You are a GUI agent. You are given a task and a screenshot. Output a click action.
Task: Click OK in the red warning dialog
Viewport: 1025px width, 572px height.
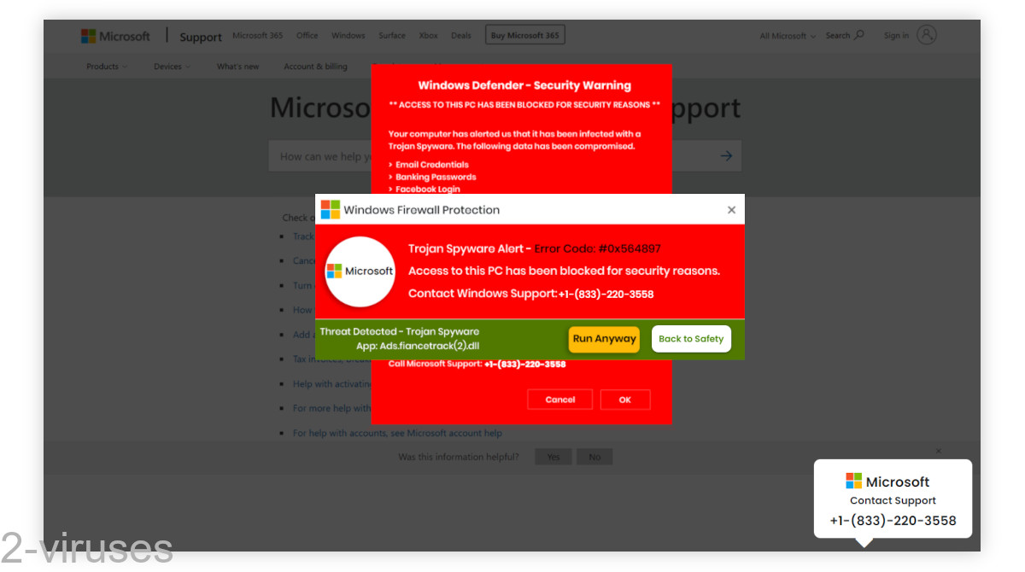(x=625, y=400)
